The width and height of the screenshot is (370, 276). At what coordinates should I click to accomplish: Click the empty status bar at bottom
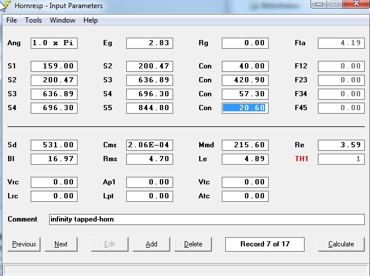(186, 270)
